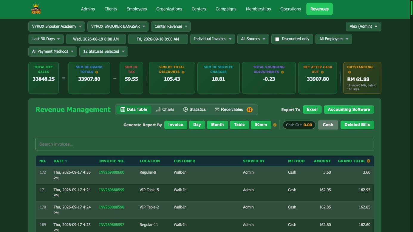Click info icon in Grand Total column header
413x232 pixels.
click(x=368, y=161)
